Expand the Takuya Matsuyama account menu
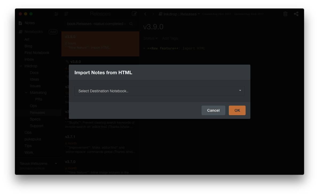This screenshot has width=319, height=196. 56,164
